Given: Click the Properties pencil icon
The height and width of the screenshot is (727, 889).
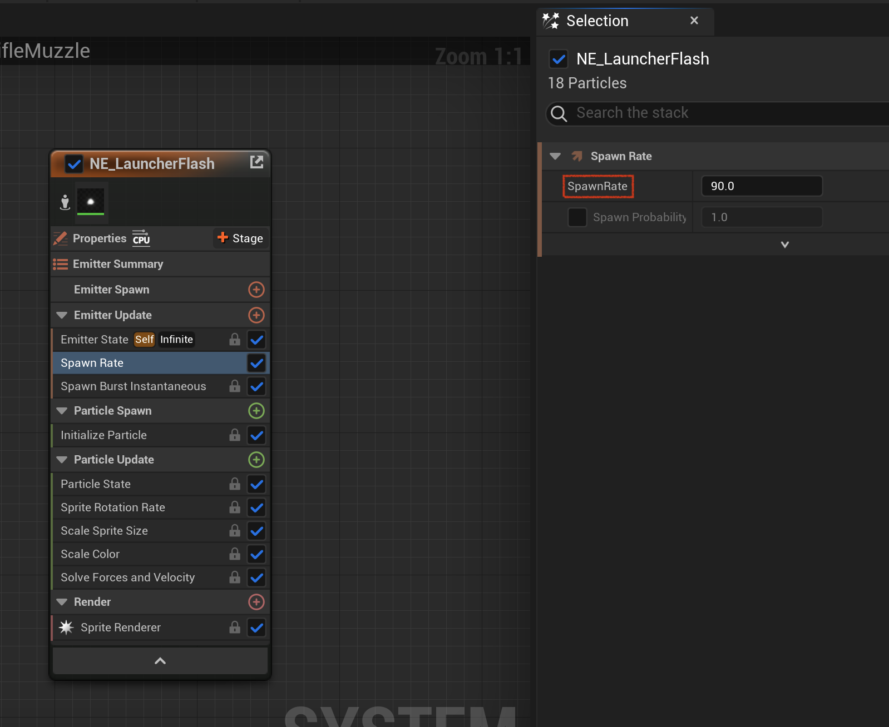Looking at the screenshot, I should (60, 238).
